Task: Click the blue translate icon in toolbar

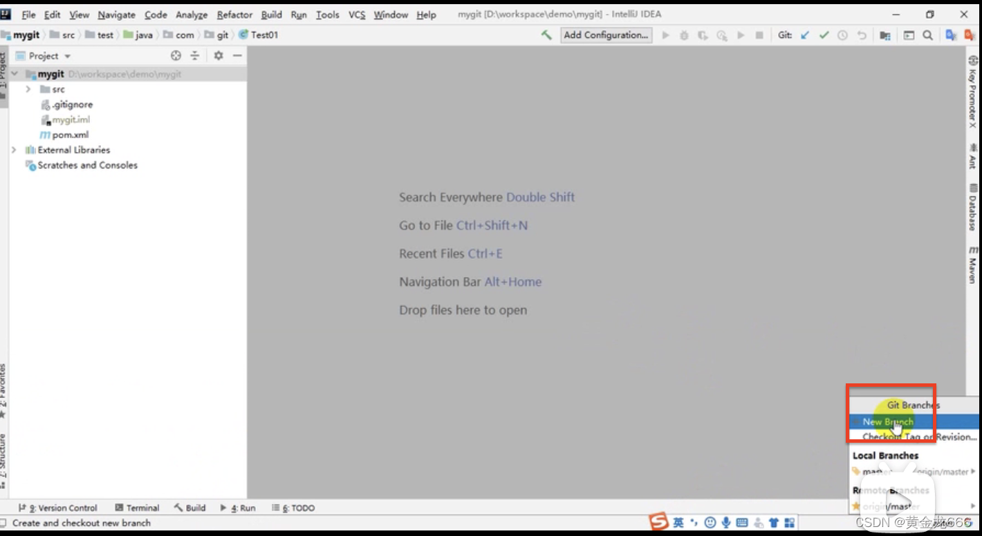Action: coord(951,35)
